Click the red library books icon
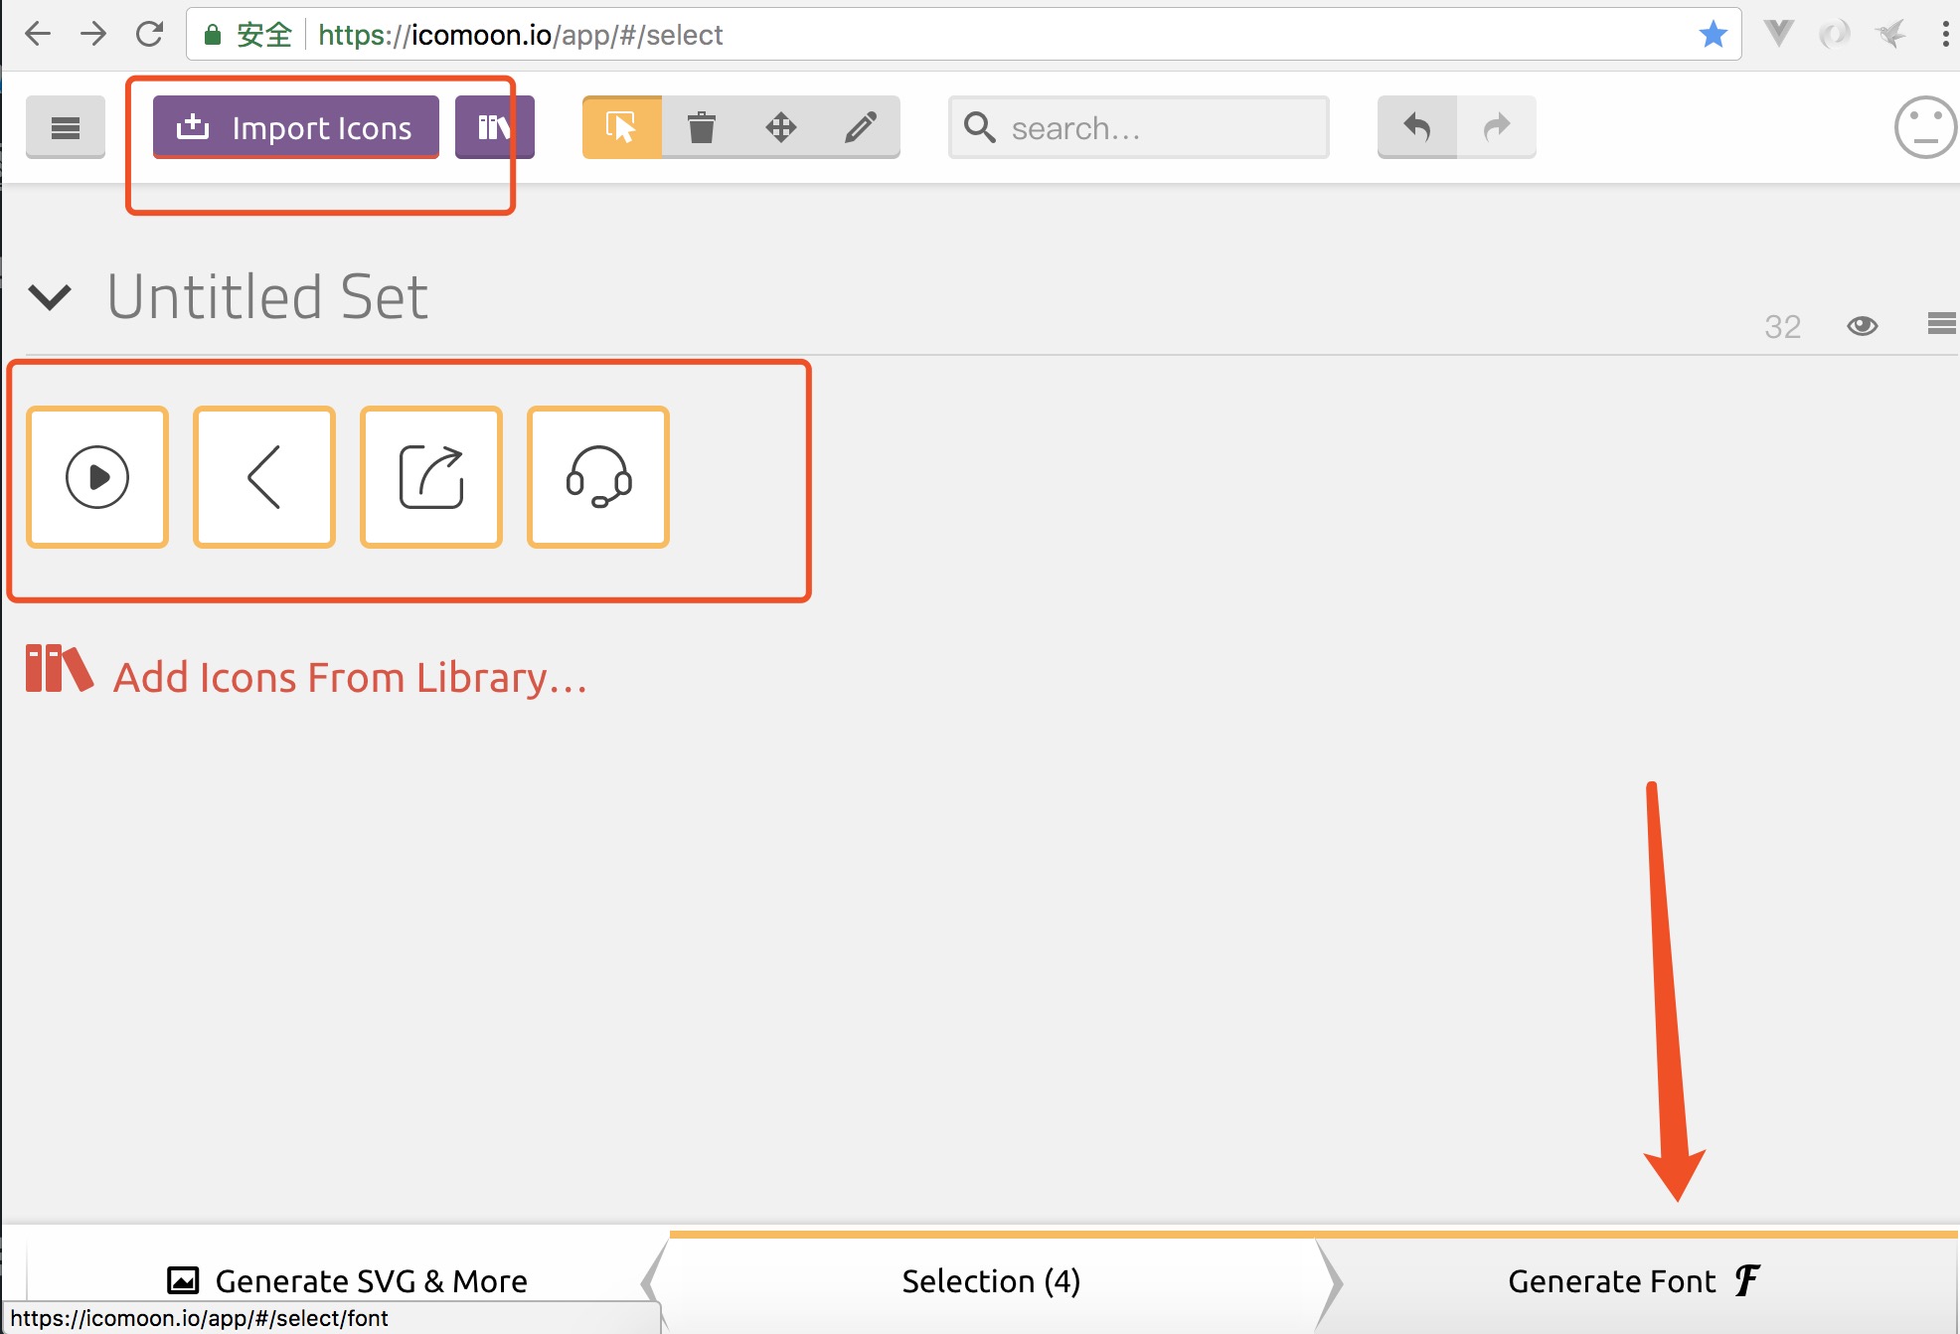1960x1334 pixels. (59, 669)
